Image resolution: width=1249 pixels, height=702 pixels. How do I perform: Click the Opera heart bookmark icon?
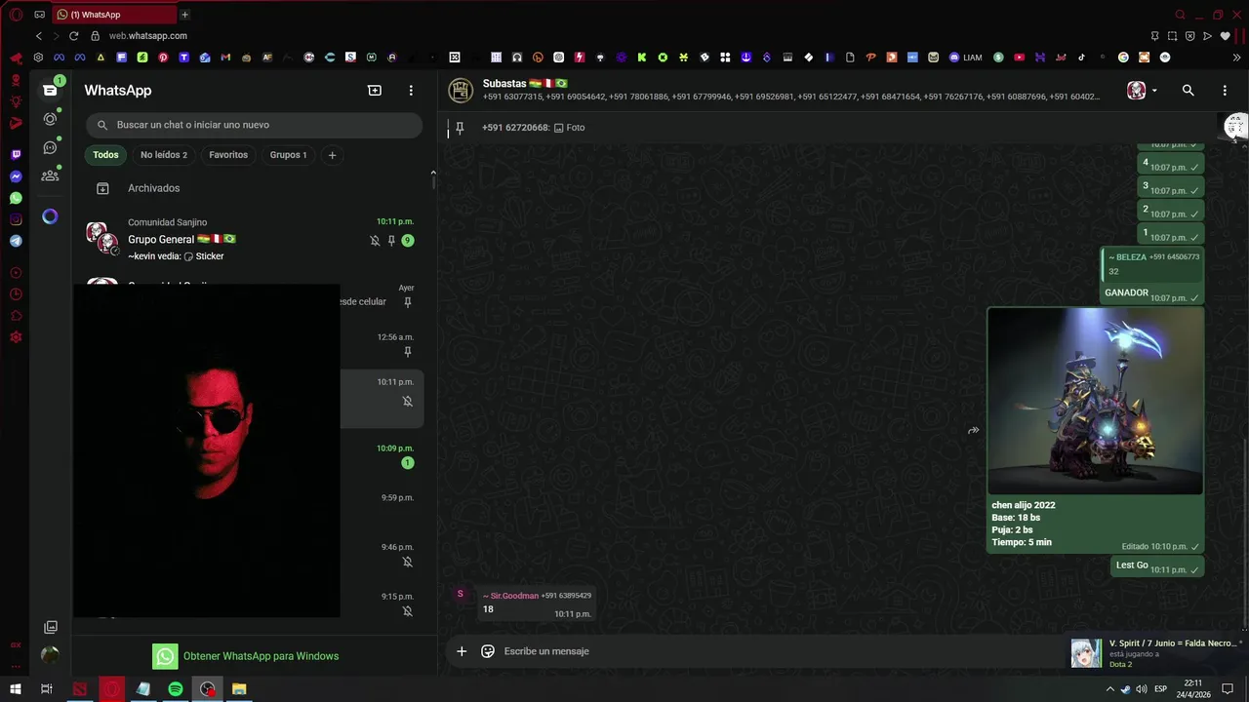point(1225,36)
